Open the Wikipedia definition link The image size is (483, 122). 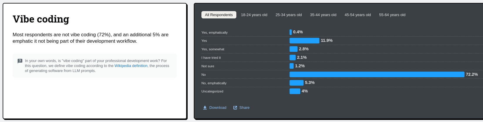pyautogui.click(x=131, y=66)
